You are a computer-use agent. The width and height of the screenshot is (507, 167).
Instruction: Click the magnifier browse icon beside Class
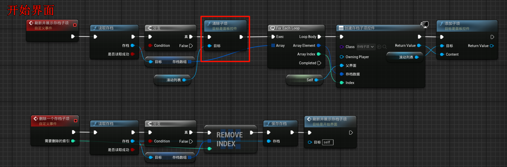[x=385, y=47]
